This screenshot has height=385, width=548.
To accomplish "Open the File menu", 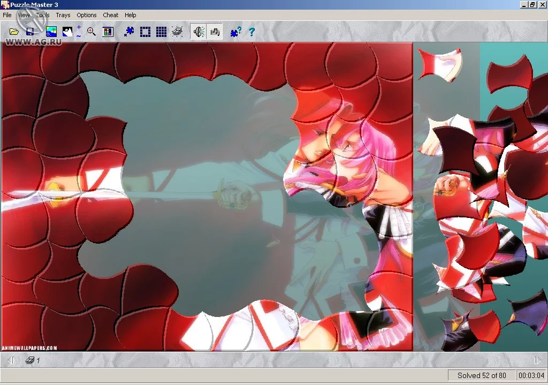I will (x=7, y=15).
